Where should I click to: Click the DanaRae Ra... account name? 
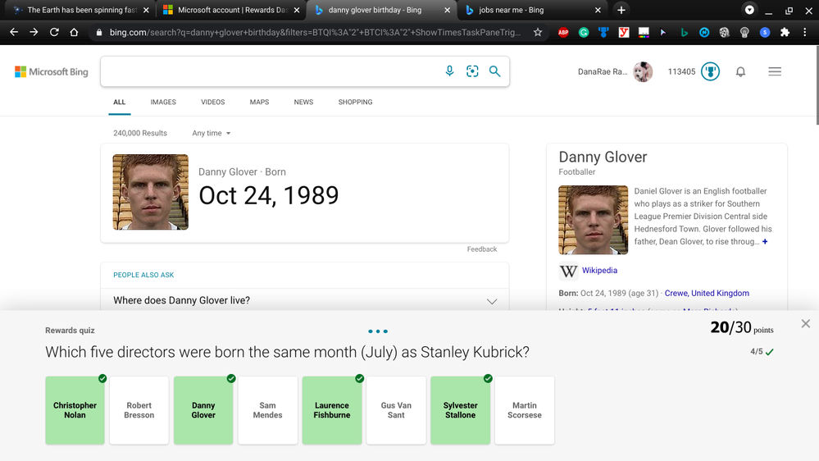point(603,71)
